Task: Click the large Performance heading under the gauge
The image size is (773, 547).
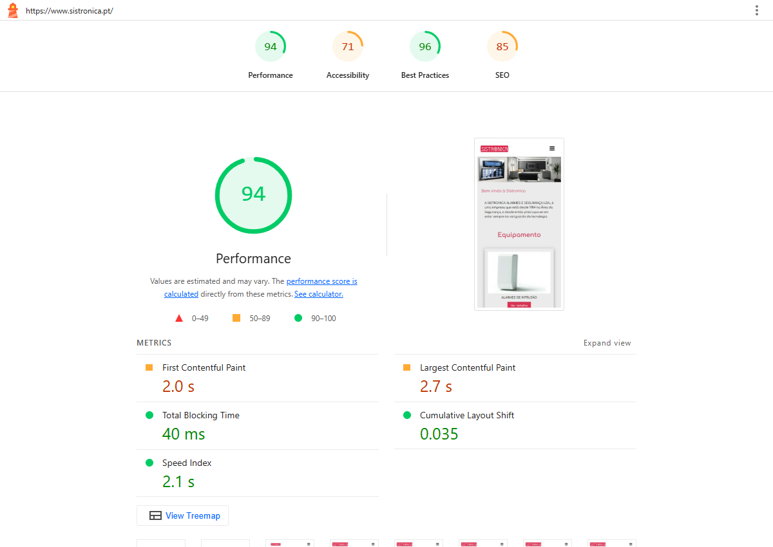Action: (x=253, y=259)
